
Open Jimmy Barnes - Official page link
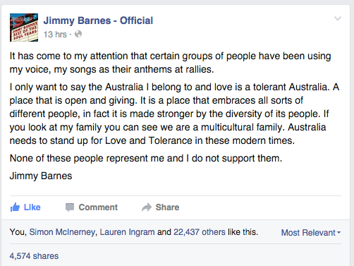pyautogui.click(x=98, y=20)
